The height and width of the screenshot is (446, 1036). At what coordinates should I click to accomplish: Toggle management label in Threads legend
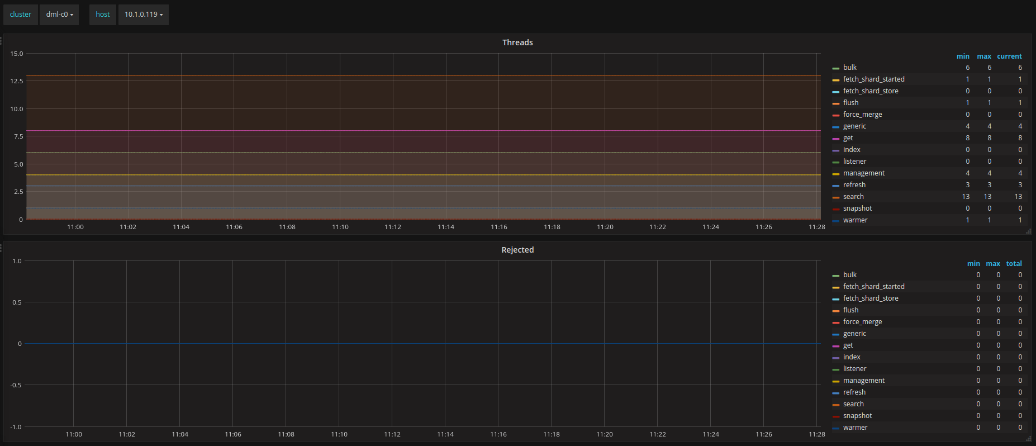point(864,173)
